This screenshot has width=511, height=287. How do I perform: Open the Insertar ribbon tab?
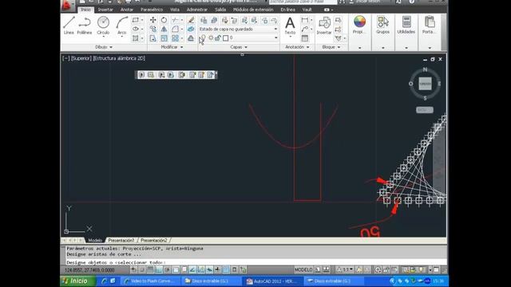click(x=105, y=10)
